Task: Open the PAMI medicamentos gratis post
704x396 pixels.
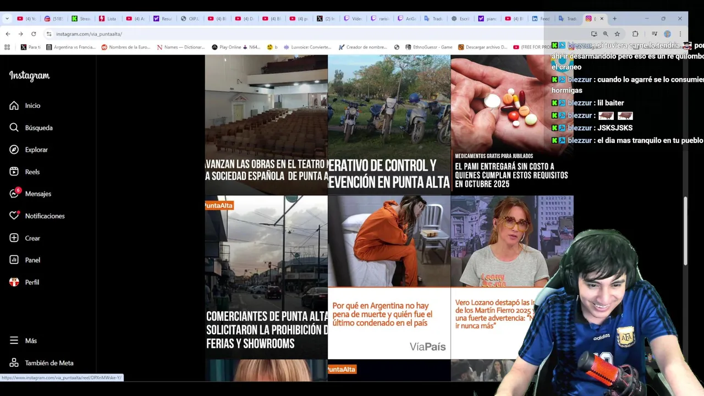Action: (x=512, y=125)
